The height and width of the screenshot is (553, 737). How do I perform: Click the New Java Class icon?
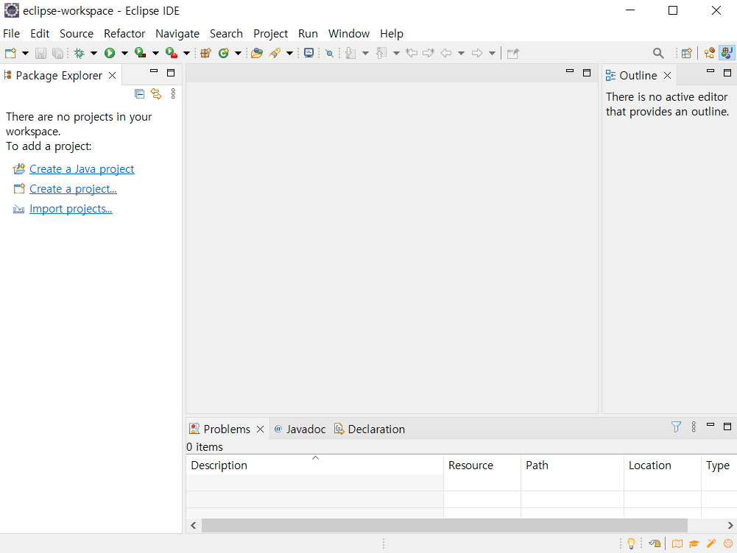click(224, 53)
